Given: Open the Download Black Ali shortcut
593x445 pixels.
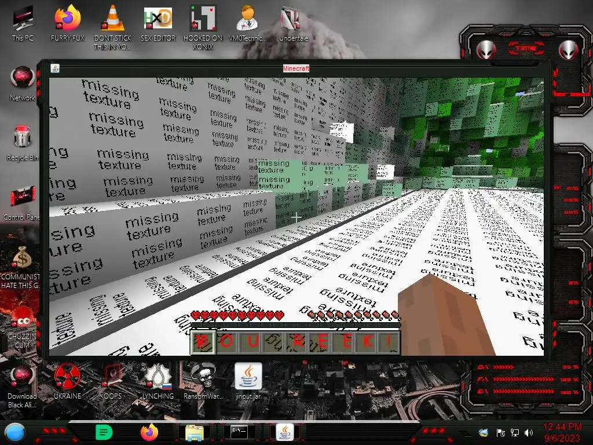Looking at the screenshot, I should pyautogui.click(x=23, y=386).
